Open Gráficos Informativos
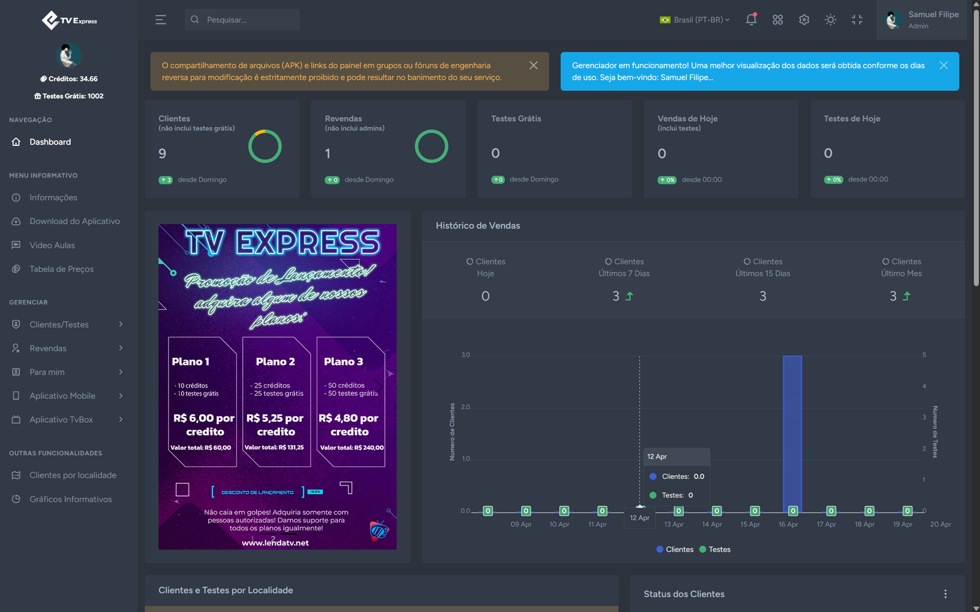This screenshot has width=980, height=612. (x=70, y=499)
